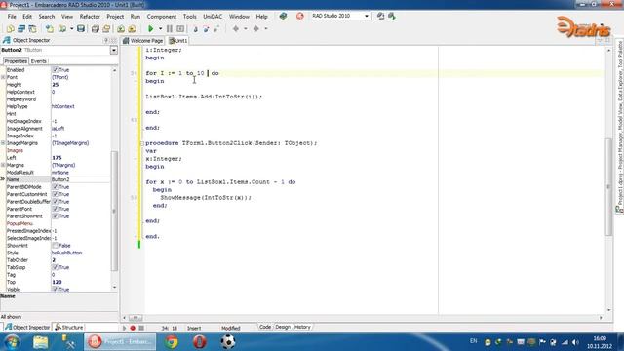Viewport: 624px width, 351px height.
Task: Click the Pause program toolbar icon
Action: [x=169, y=28]
